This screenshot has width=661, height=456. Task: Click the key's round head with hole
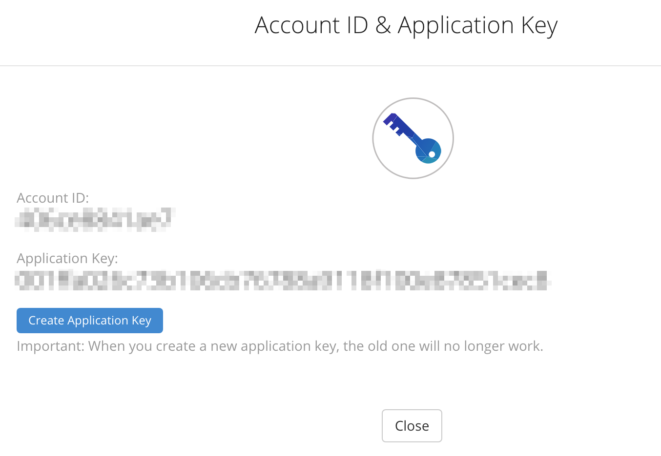coord(428,151)
